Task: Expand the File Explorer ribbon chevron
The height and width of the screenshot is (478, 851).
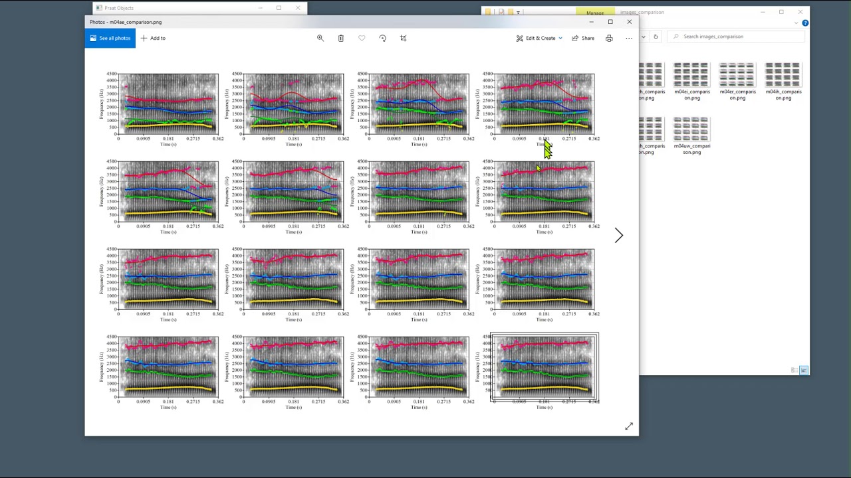Action: [x=797, y=23]
